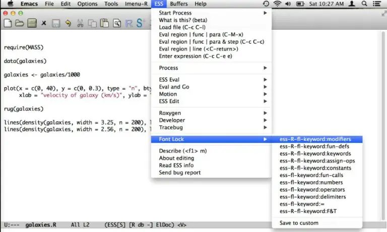
Task: Click the scissors Cut icon
Action: click(80, 23)
